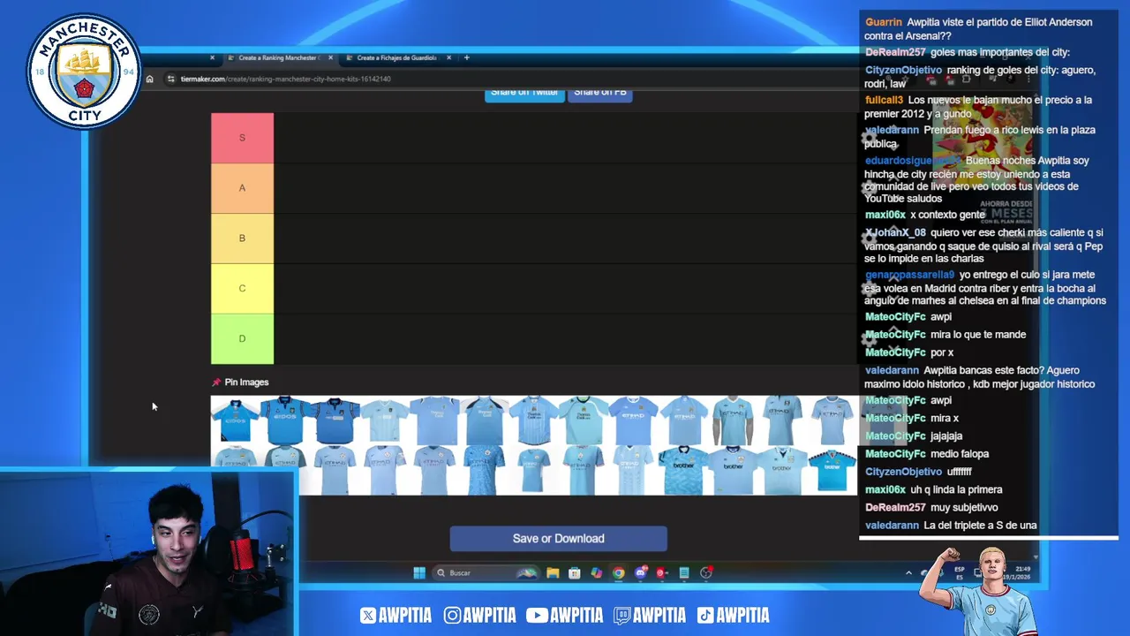Image resolution: width=1130 pixels, height=636 pixels.
Task: Launch Copilot from the taskbar
Action: coord(597,572)
